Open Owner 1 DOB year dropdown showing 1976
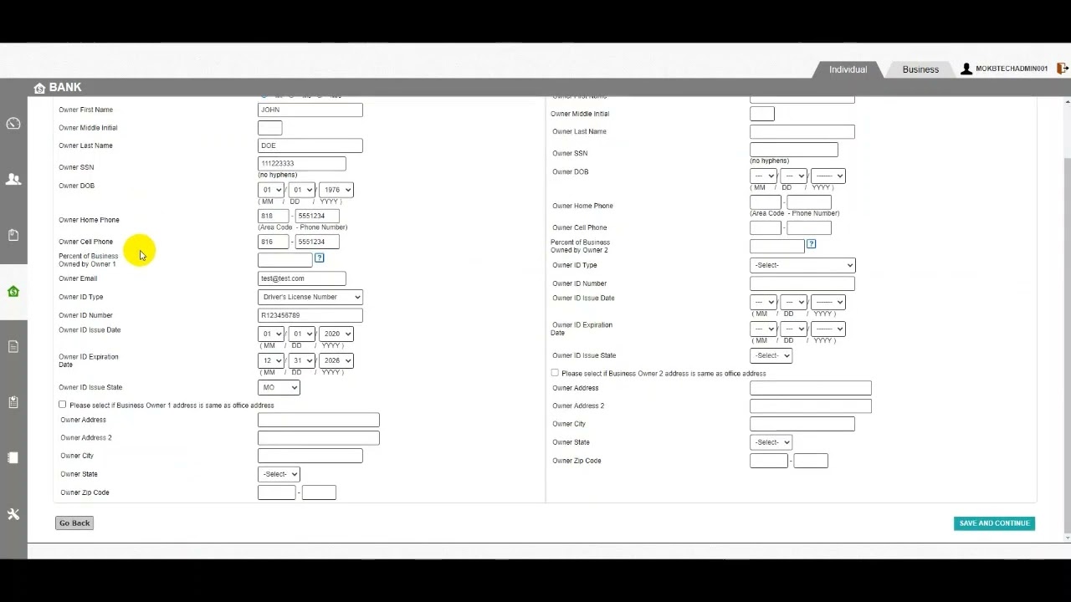 (336, 190)
